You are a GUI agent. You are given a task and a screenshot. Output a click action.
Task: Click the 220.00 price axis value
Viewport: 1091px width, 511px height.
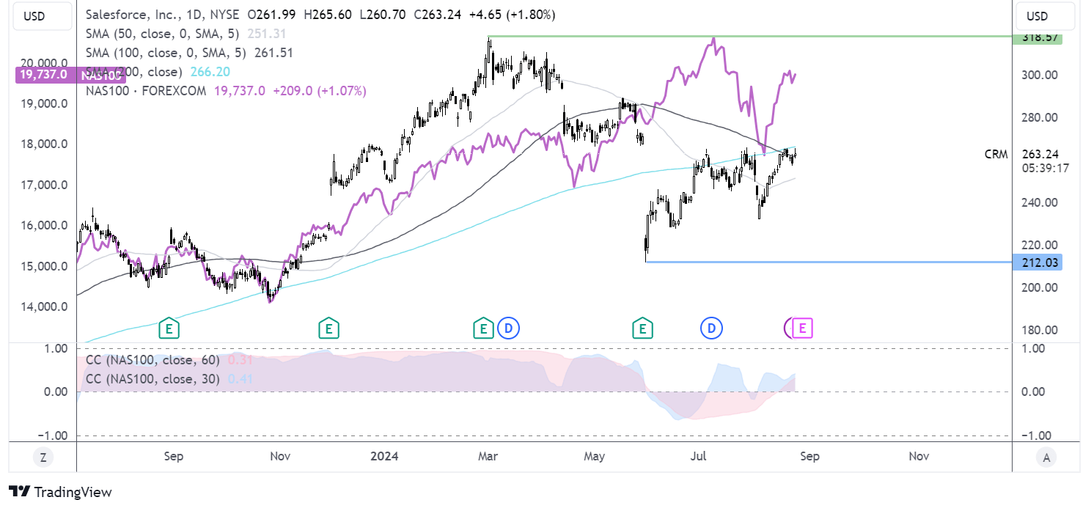(x=1040, y=245)
